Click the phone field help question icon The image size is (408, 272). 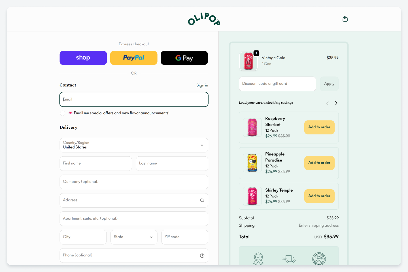(x=202, y=256)
